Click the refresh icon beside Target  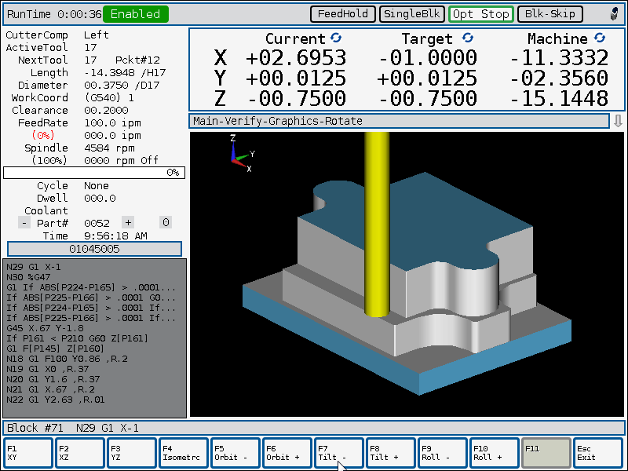click(x=467, y=38)
